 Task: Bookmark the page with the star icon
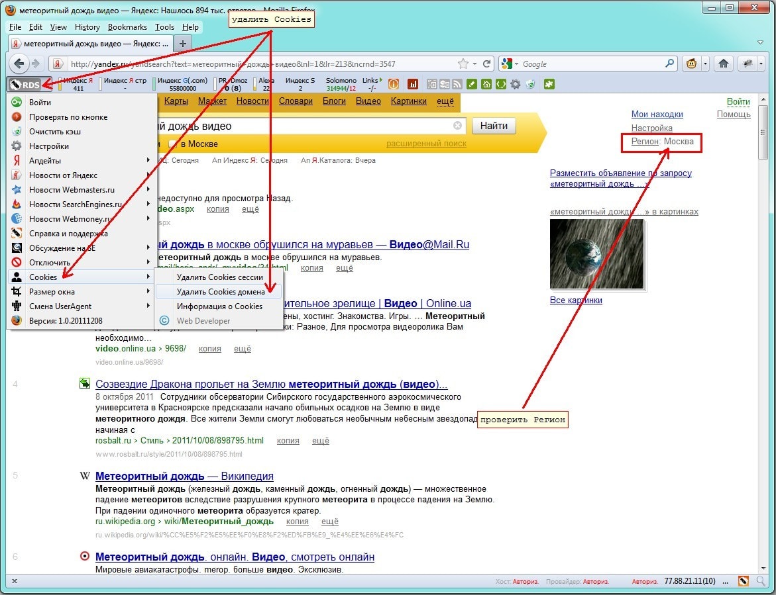click(x=463, y=64)
